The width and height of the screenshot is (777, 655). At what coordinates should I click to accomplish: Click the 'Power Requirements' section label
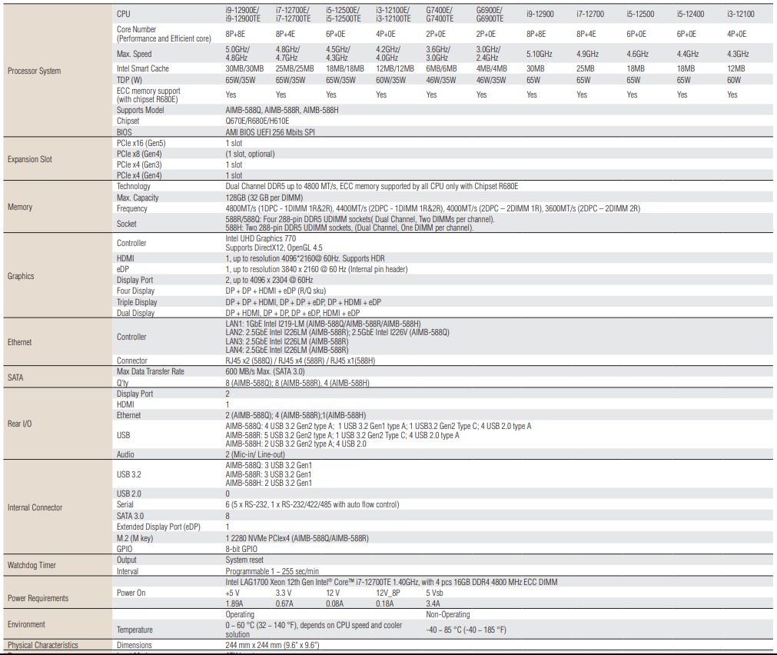pos(38,598)
